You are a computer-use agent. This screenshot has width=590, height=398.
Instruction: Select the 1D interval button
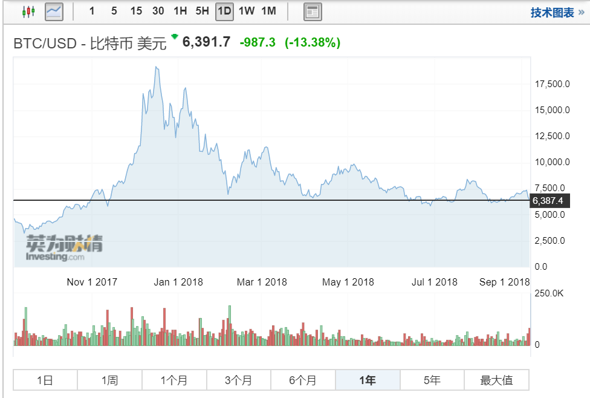click(224, 11)
